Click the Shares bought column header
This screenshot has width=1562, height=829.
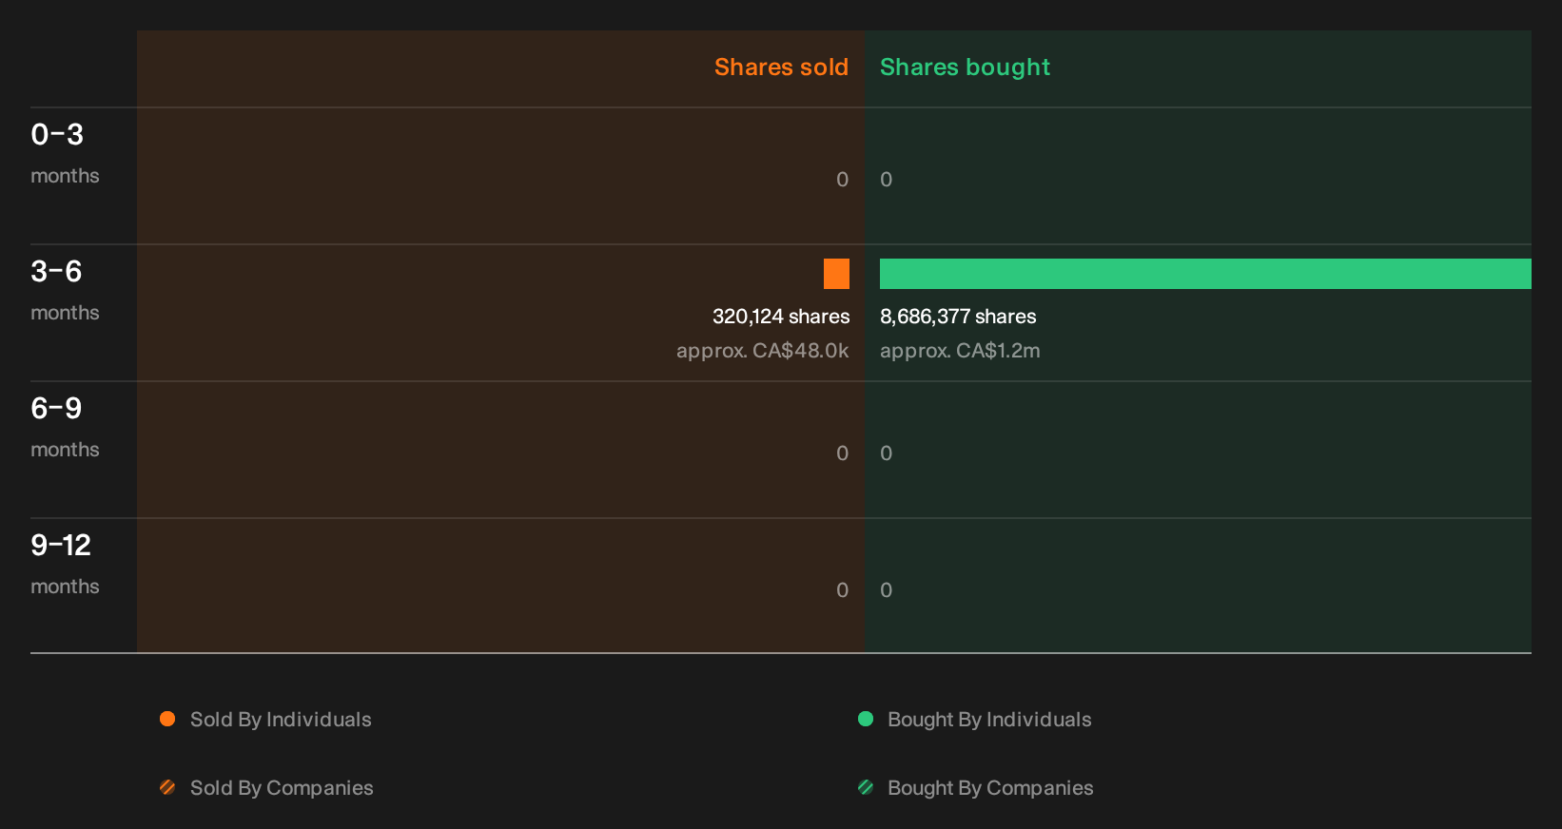coord(965,67)
